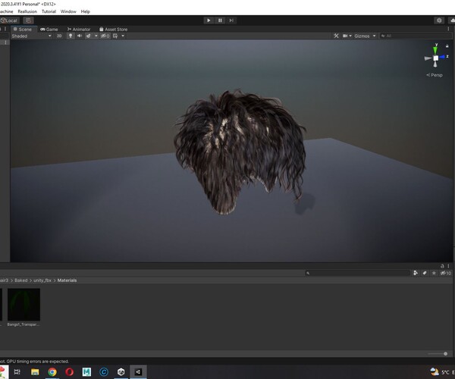The image size is (455, 379).
Task: Open the Project panel kebab options menu
Action: [x=449, y=266]
